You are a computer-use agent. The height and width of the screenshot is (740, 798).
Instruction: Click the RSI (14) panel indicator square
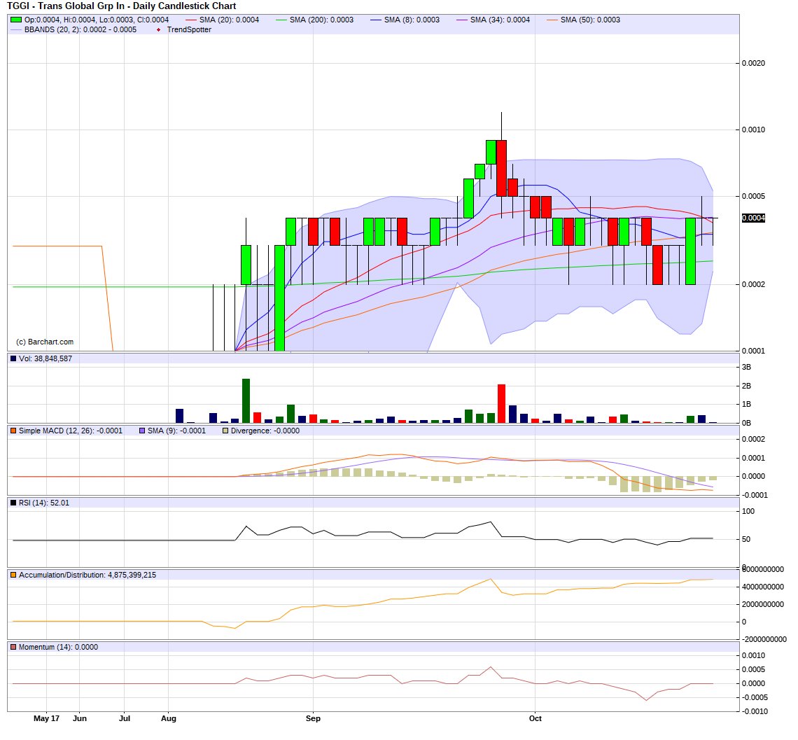[12, 504]
